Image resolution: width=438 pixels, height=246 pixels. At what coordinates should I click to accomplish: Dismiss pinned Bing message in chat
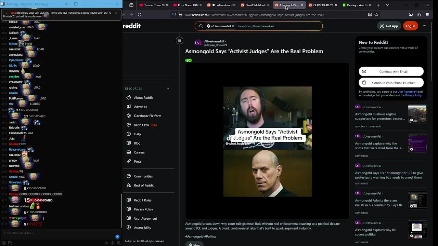(x=116, y=13)
